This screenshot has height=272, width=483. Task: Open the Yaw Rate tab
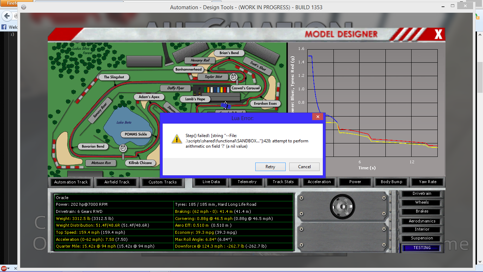(427, 182)
